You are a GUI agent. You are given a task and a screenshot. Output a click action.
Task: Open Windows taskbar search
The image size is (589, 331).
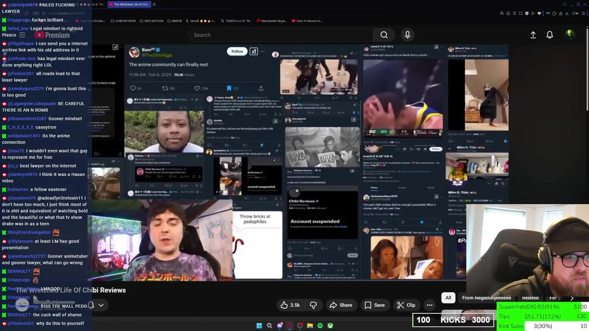[x=270, y=325]
